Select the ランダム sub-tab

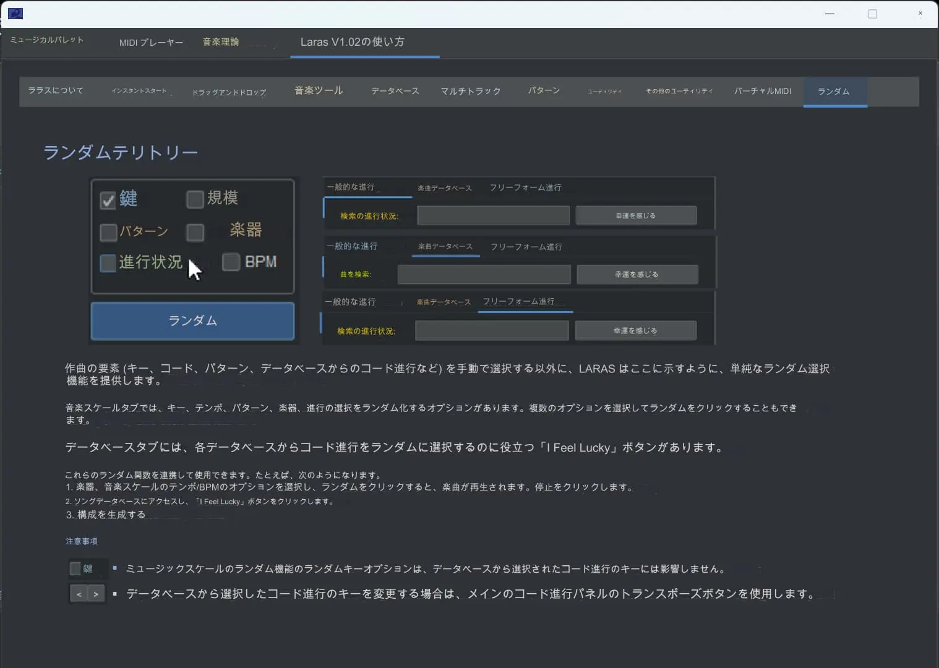pyautogui.click(x=834, y=92)
